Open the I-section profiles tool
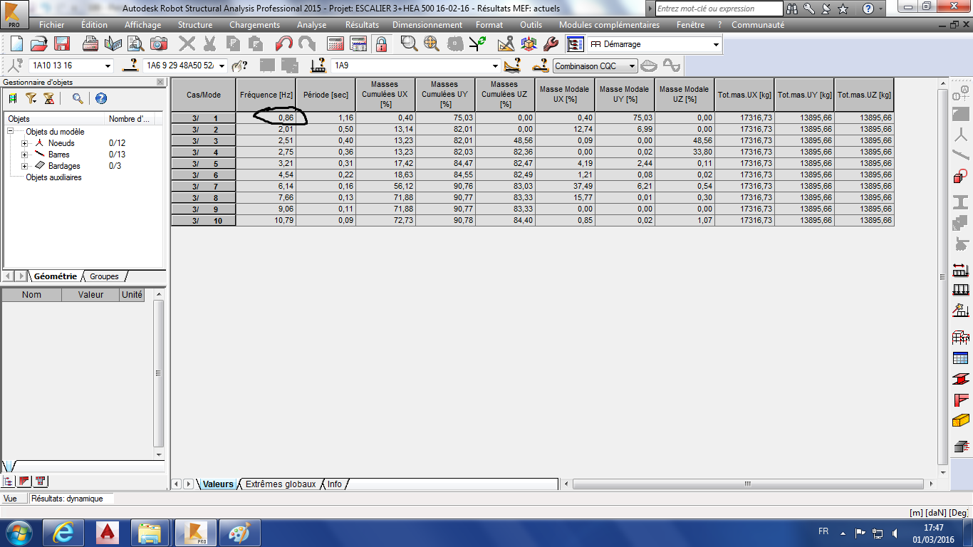The height and width of the screenshot is (547, 973). click(x=961, y=202)
